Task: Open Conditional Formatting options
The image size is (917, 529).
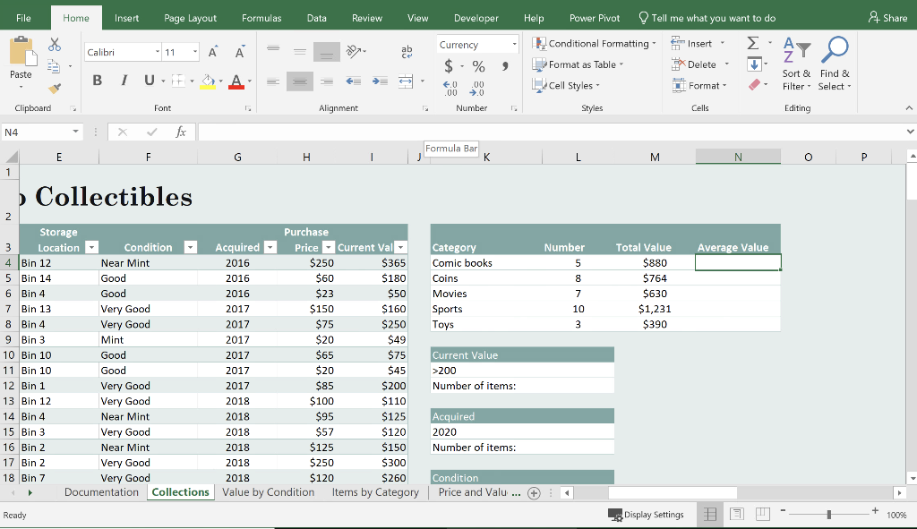Action: tap(595, 42)
